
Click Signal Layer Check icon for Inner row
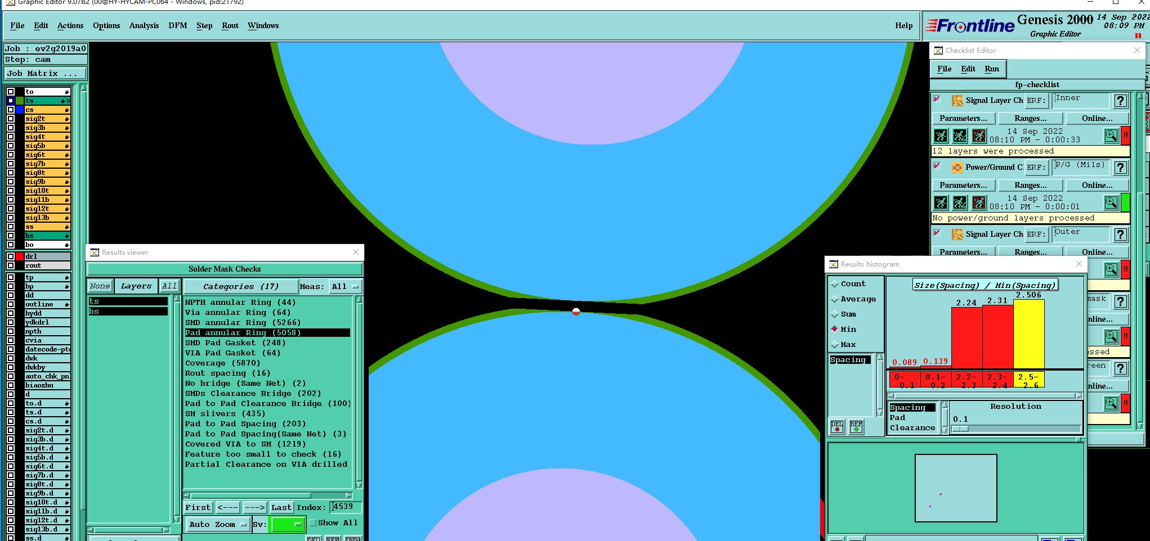tap(957, 101)
